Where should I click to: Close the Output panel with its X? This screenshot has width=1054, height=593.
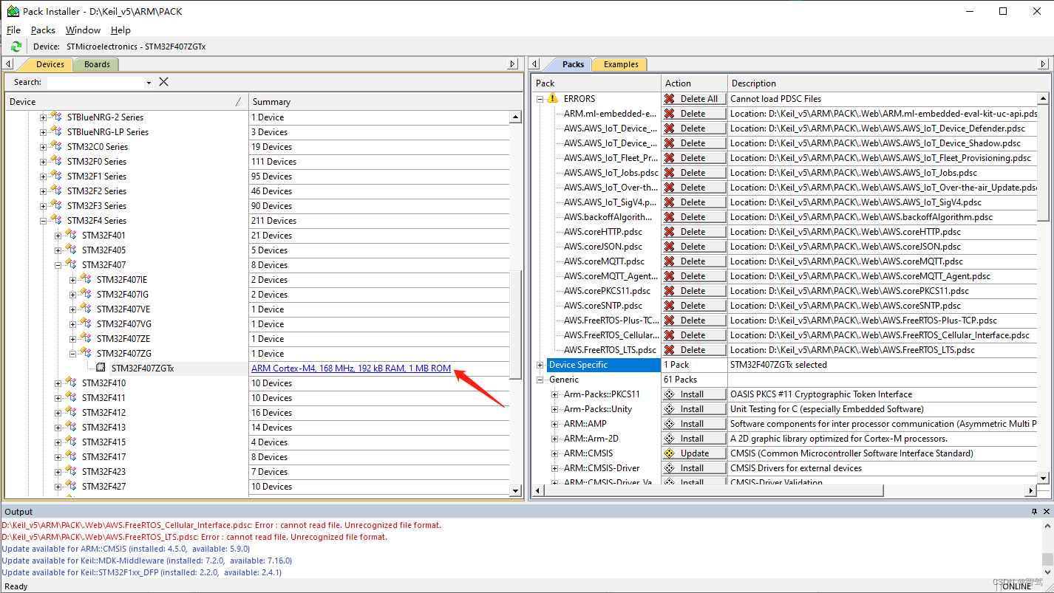(x=1046, y=511)
